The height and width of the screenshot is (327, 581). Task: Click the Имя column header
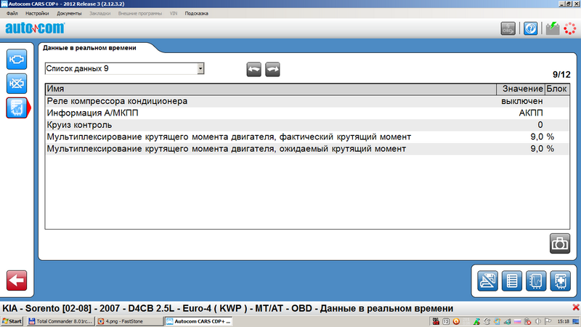pos(271,89)
